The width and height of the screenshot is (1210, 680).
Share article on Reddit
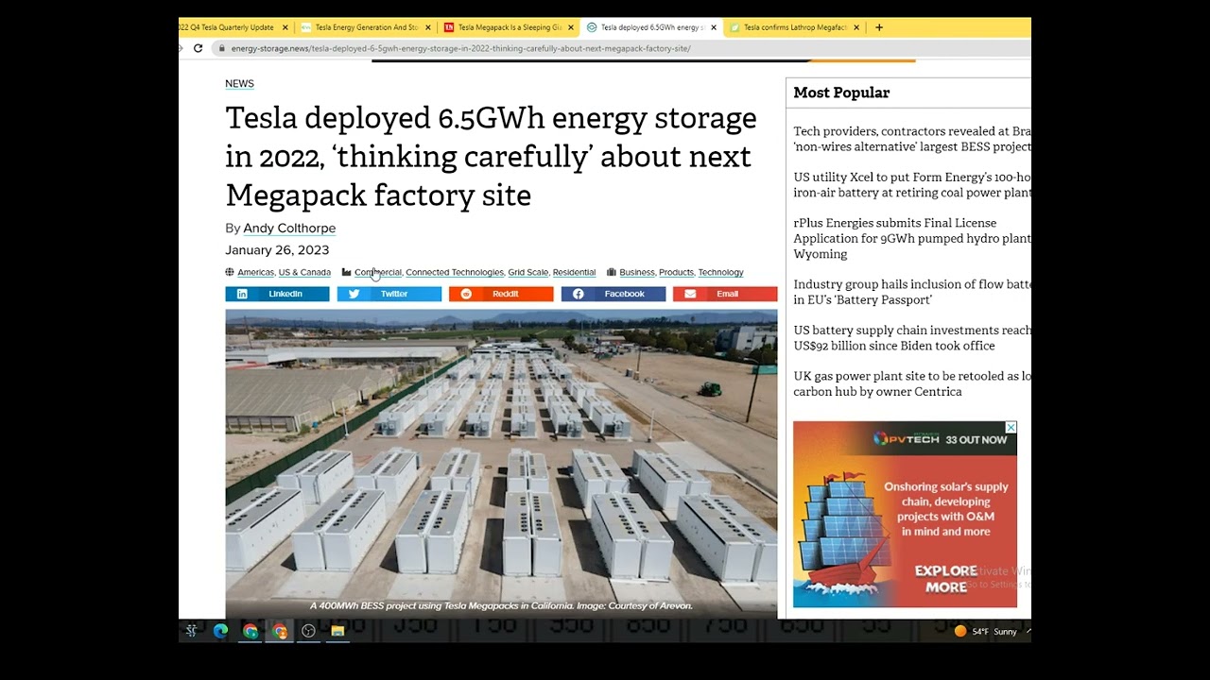tap(501, 294)
